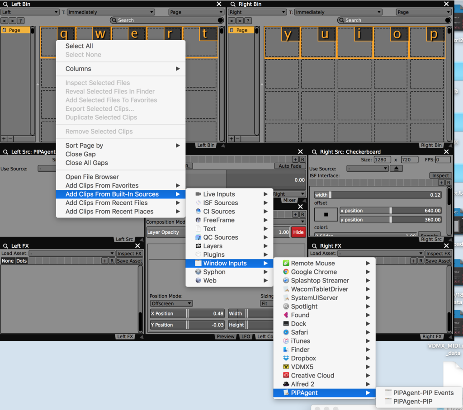
Task: Click the FPS input field in Right Src
Action: 443,160
